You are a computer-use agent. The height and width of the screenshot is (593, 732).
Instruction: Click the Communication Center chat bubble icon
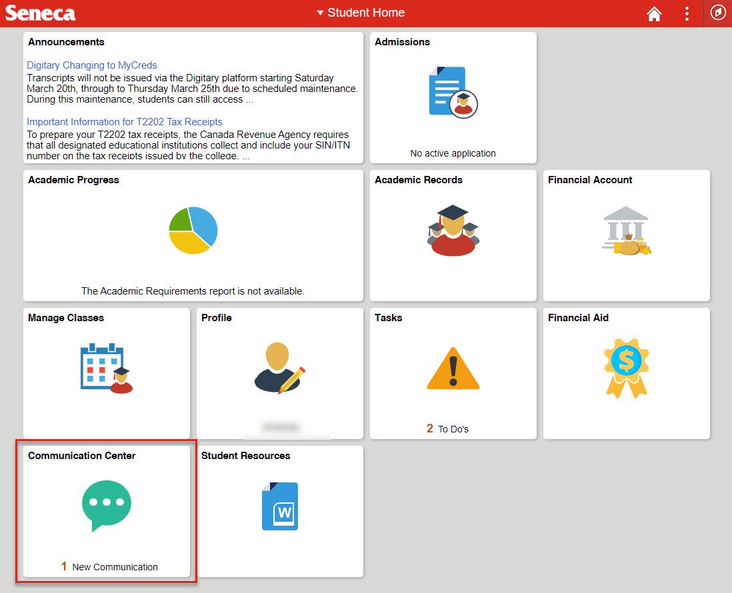pyautogui.click(x=107, y=505)
